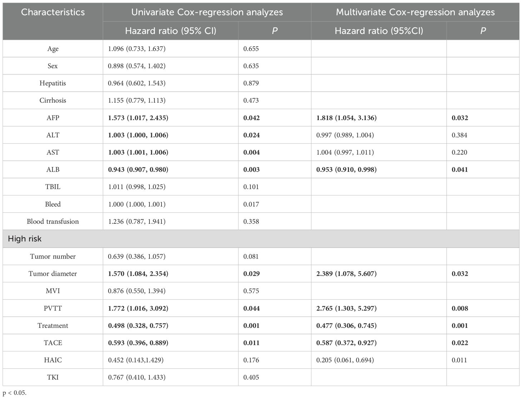Select the Treatment univariate hazard ratio cell
Image resolution: width=522 pixels, height=399 pixels.
(138, 326)
